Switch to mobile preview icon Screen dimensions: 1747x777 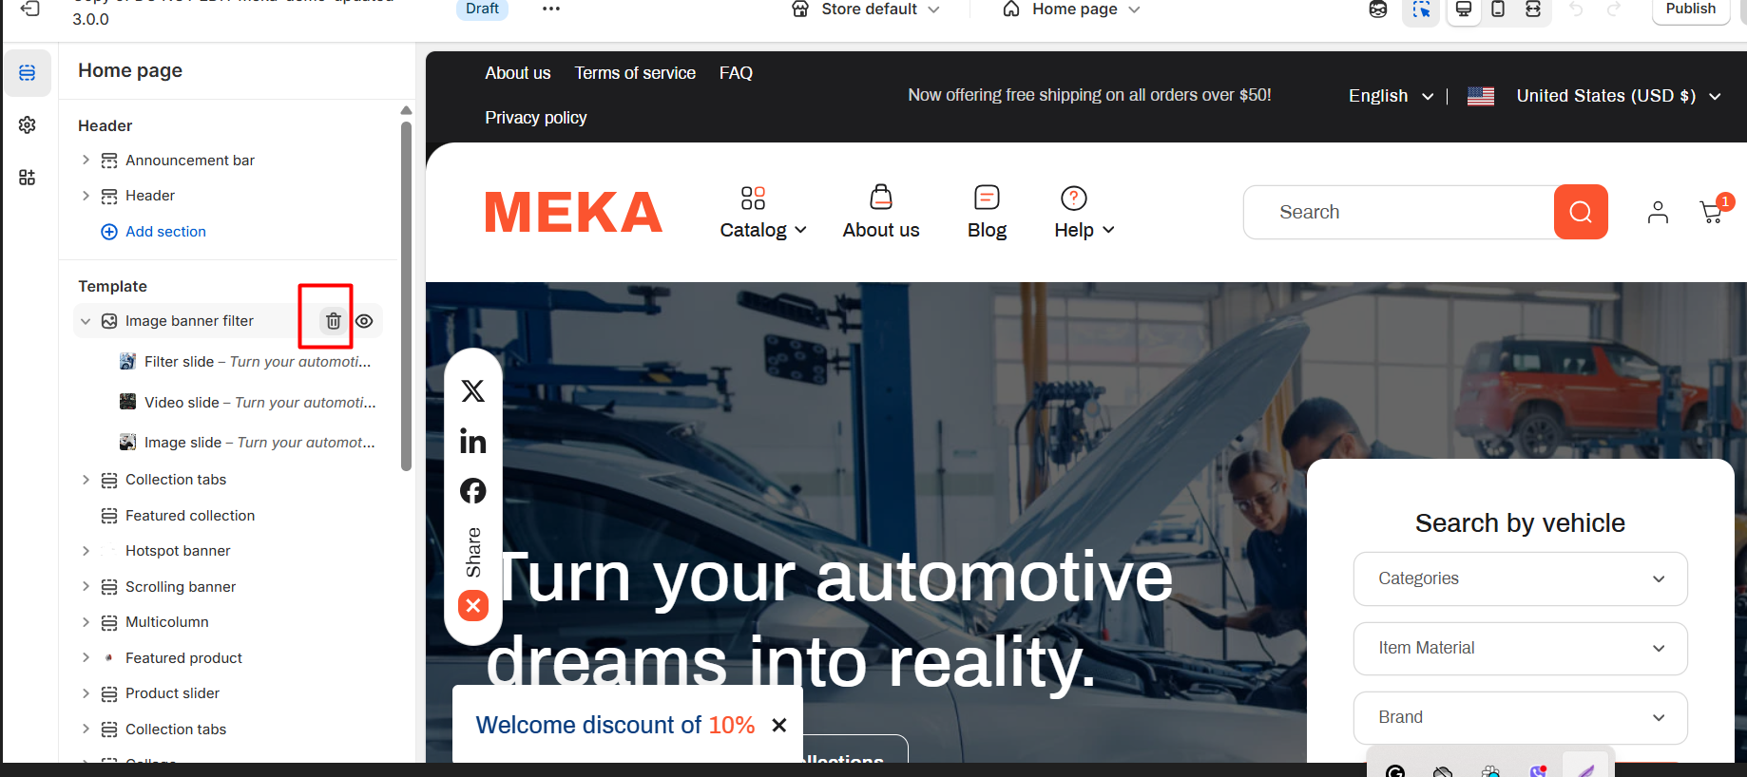[x=1498, y=9]
